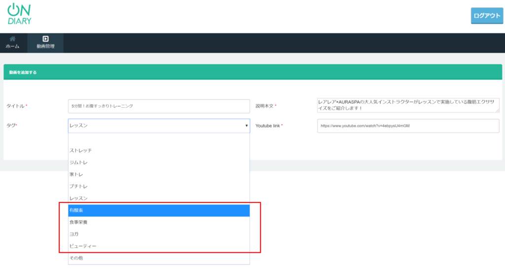Click the Youtube link input field
The width and height of the screenshot is (505, 271).
click(x=408, y=126)
